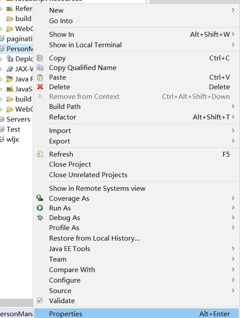Open the Test project icon
This screenshot has width=240, height=318.
2,129
